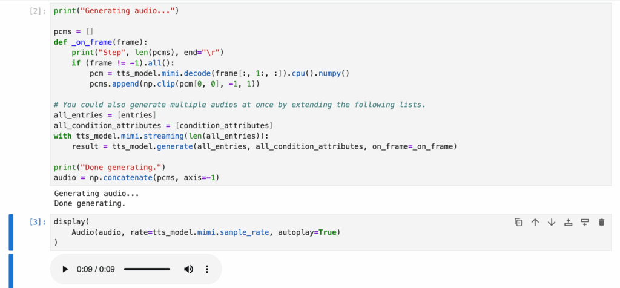
Task: Click the 'all_entries = [entries]' line
Action: click(x=105, y=116)
